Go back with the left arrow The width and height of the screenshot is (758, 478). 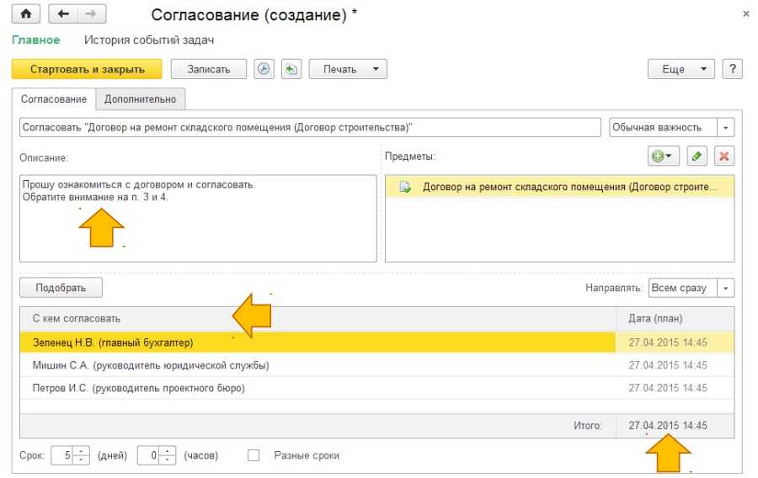(63, 15)
